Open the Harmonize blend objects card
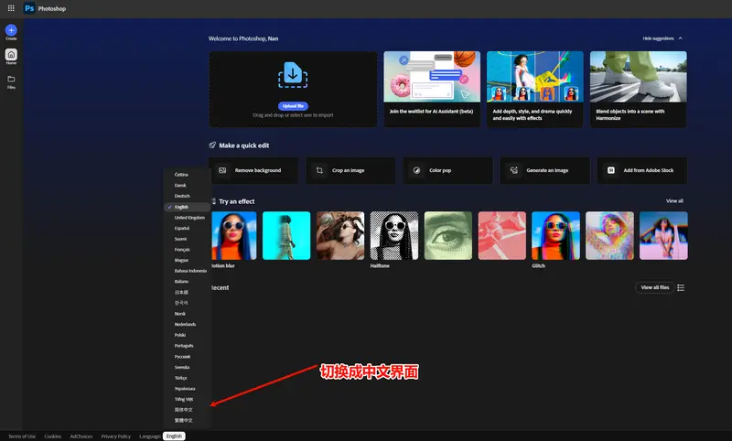Viewport: 732px width, 441px height. 638,89
